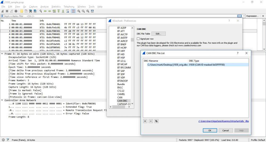Select BT RFCOMM in the protocol list
This screenshot has height=142, width=266.
point(124,68)
